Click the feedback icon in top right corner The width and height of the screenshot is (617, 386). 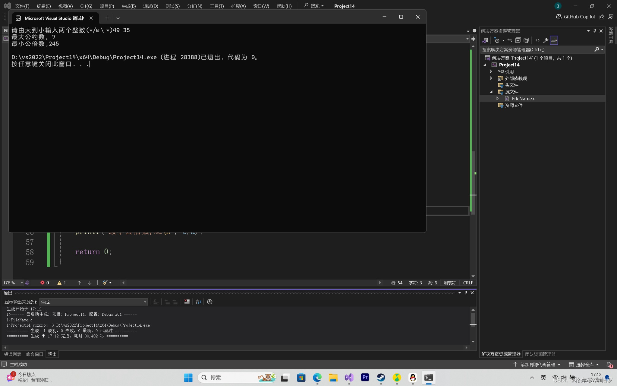(x=611, y=17)
